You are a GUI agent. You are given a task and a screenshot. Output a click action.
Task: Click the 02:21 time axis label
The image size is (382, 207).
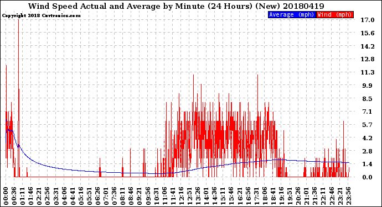click(x=39, y=196)
